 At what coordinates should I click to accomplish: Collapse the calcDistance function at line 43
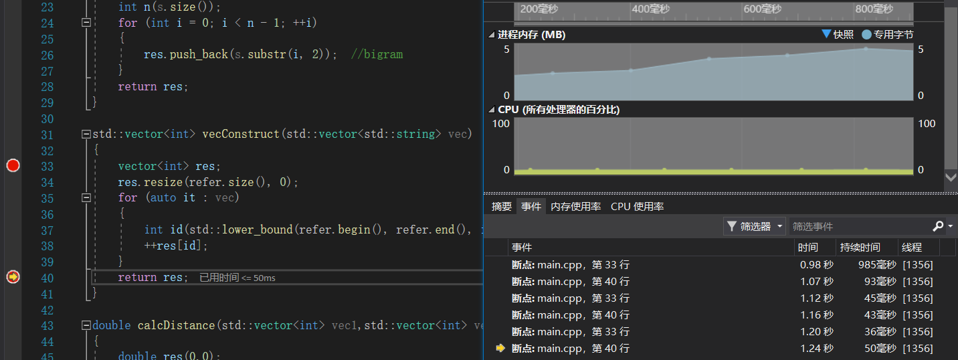[x=86, y=325]
